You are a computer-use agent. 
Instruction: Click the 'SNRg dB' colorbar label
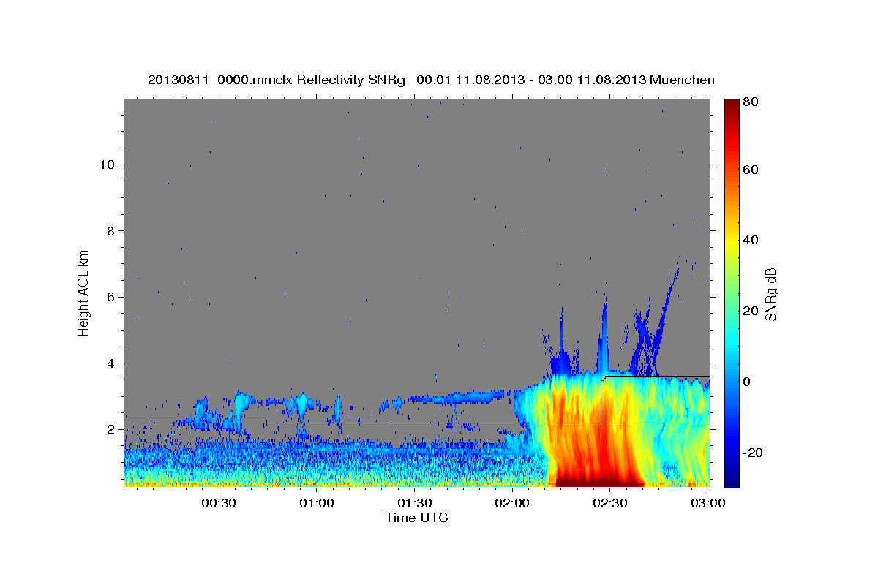click(770, 294)
